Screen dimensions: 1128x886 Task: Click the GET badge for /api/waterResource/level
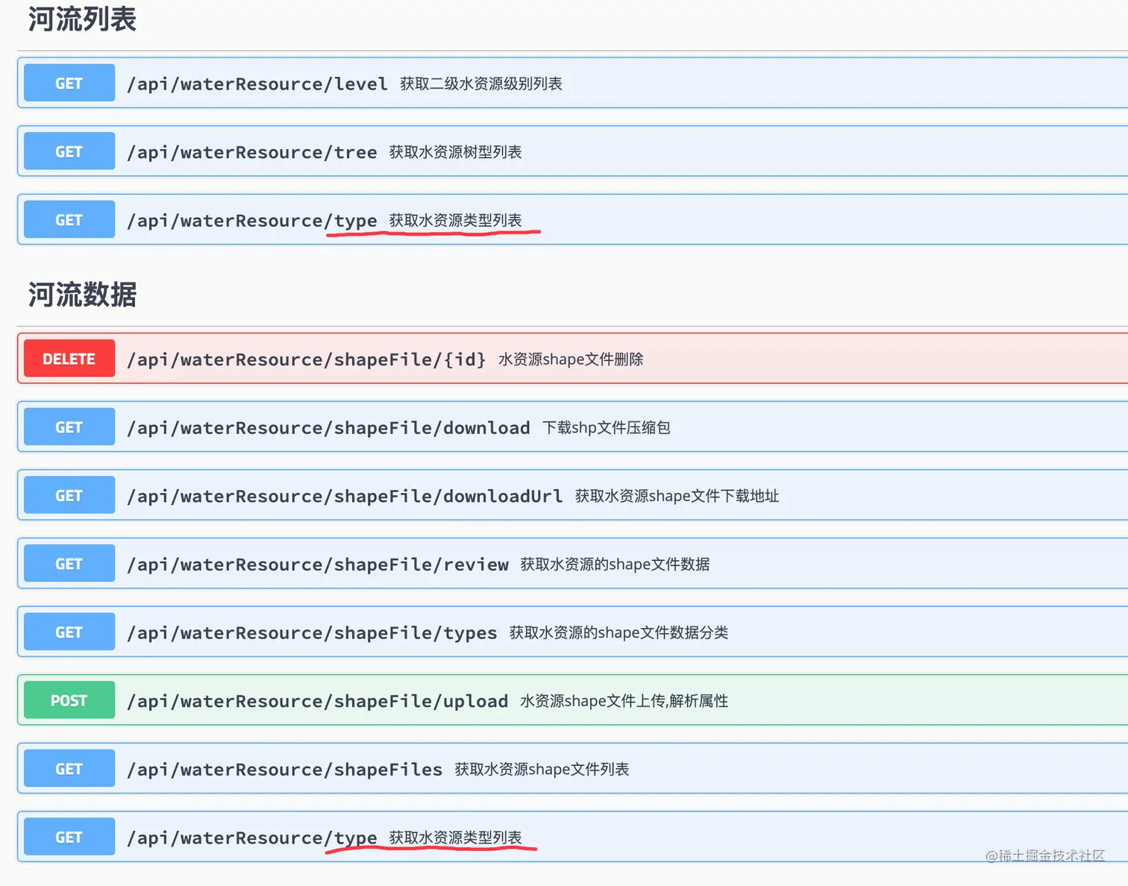[69, 83]
